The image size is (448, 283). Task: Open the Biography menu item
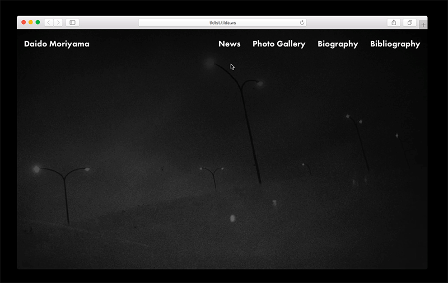pyautogui.click(x=338, y=44)
